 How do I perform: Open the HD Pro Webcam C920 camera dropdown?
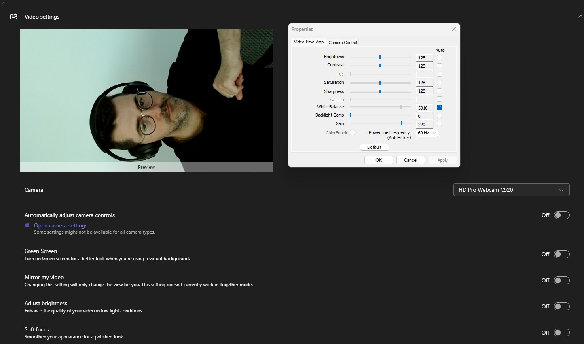pyautogui.click(x=511, y=190)
